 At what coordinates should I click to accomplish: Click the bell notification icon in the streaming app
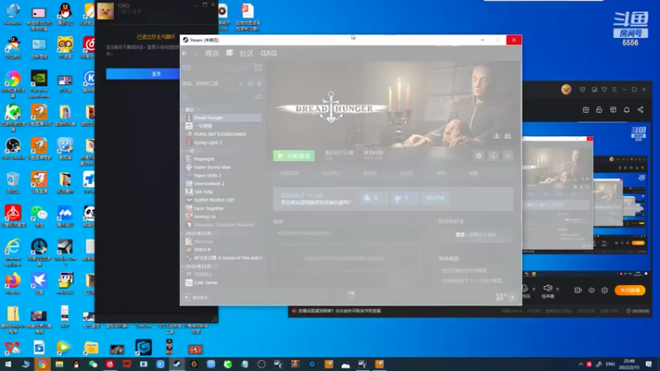coord(626,110)
